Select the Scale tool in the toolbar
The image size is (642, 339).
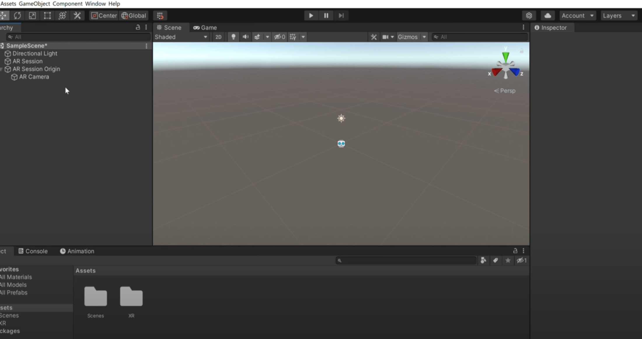tap(32, 15)
